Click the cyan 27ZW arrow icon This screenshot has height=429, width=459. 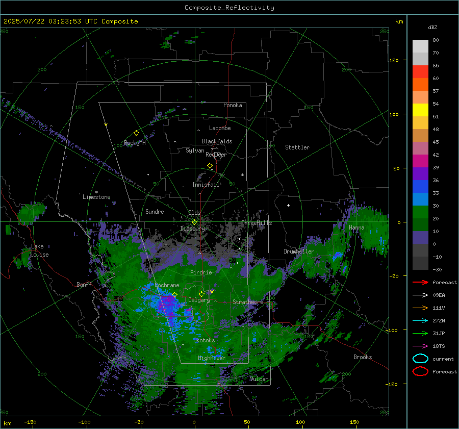coord(420,321)
